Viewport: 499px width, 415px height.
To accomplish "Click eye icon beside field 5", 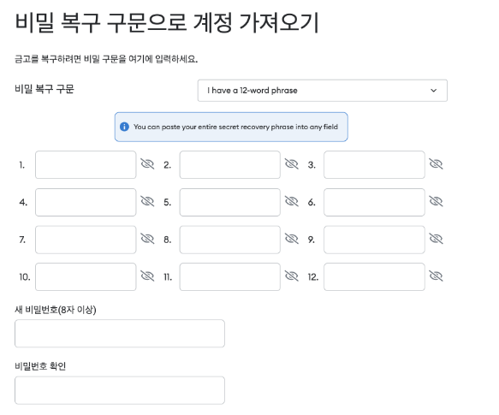I will (292, 201).
